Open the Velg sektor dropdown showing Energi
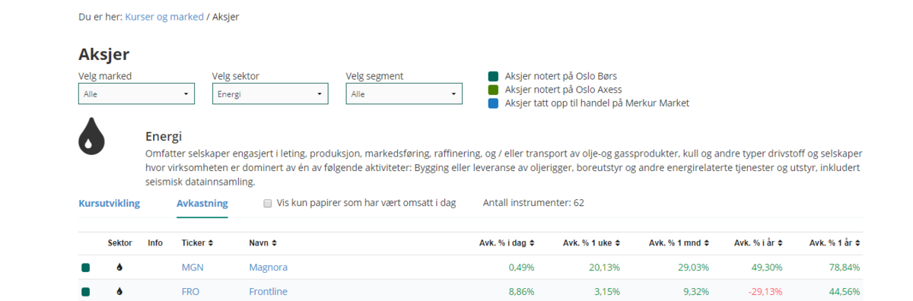 coord(270,93)
